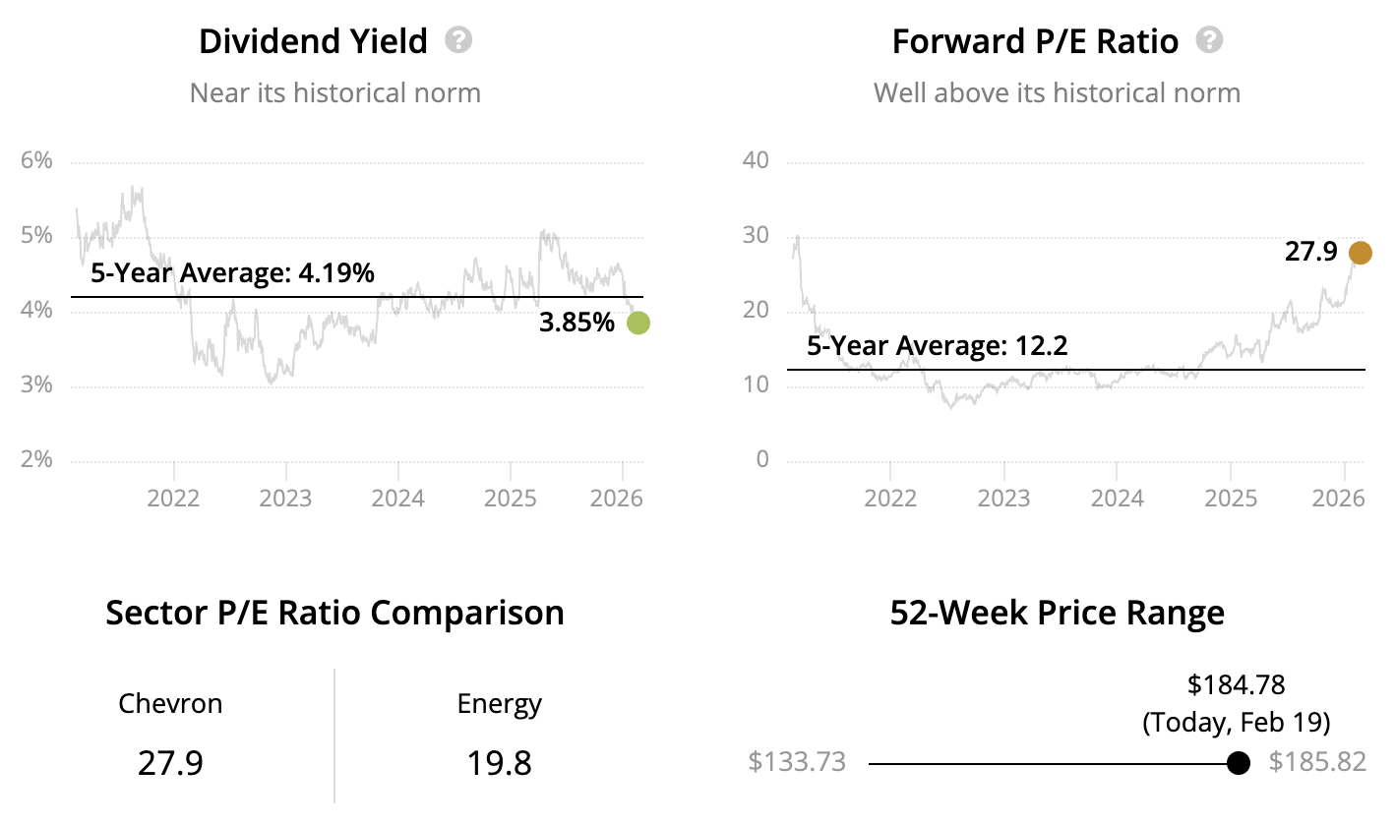Click the black 52-week price range marker
1395x826 pixels.
pos(1239,763)
